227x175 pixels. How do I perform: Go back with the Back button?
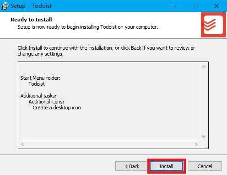click(x=132, y=166)
